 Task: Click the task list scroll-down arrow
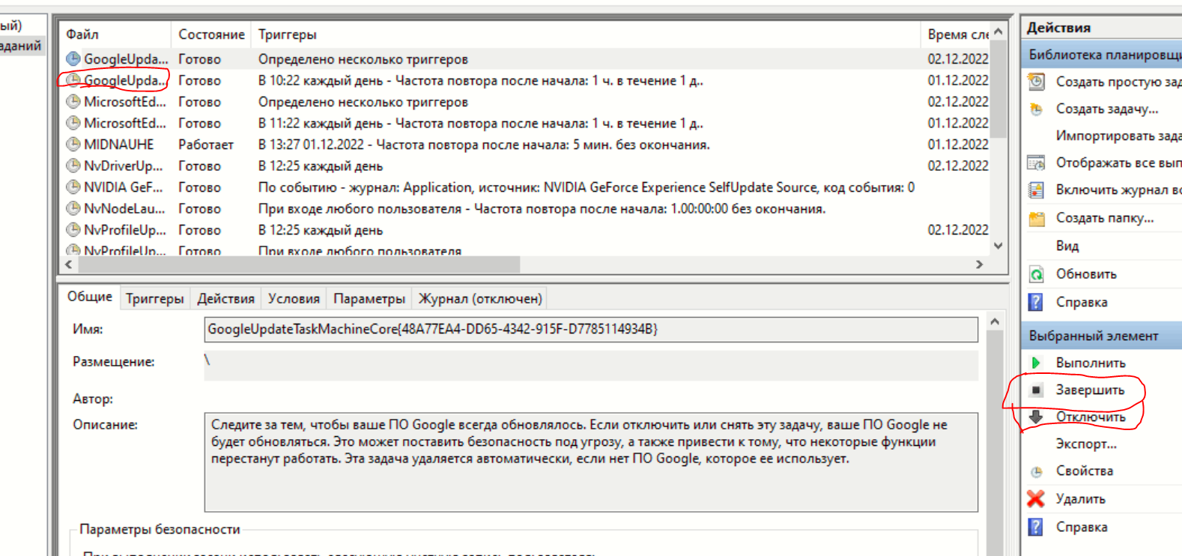click(998, 246)
